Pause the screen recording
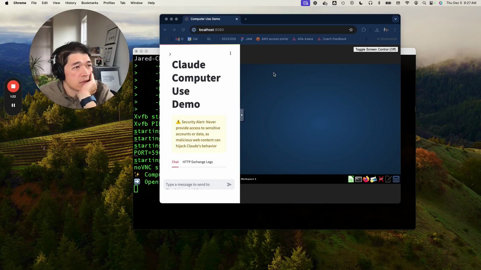The image size is (481, 270). pos(13,105)
